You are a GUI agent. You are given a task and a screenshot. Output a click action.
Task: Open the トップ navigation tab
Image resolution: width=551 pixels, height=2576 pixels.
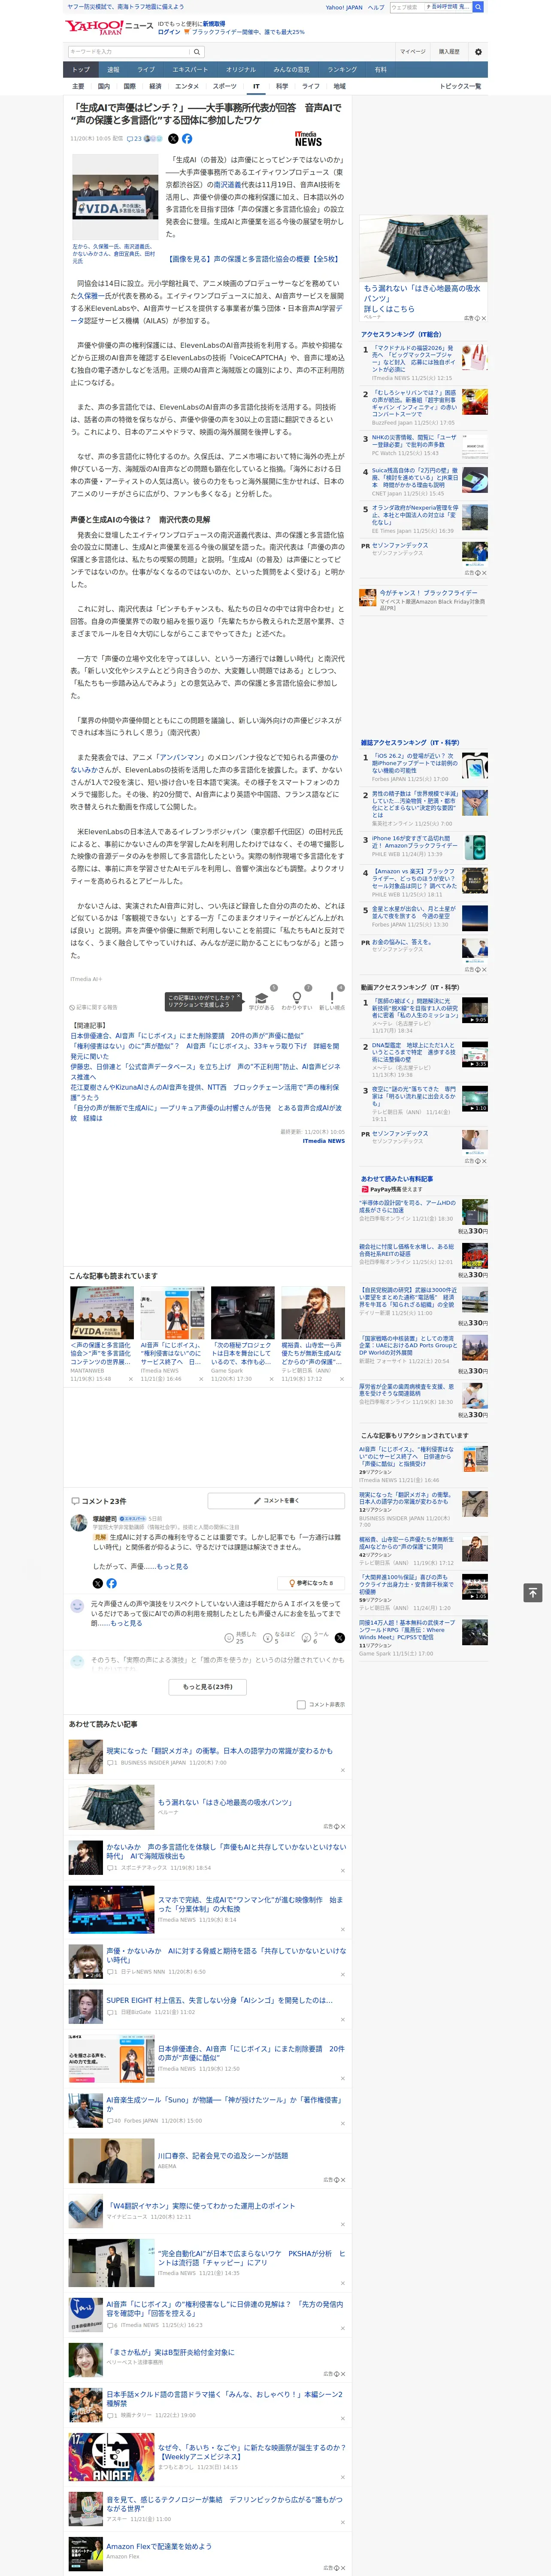coord(81,70)
